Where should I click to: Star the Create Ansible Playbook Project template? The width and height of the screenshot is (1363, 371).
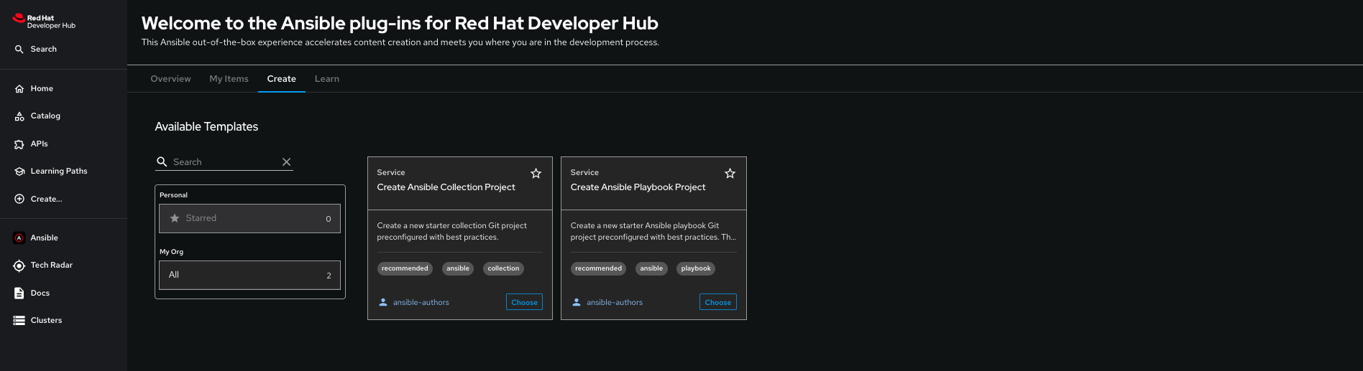coord(730,174)
